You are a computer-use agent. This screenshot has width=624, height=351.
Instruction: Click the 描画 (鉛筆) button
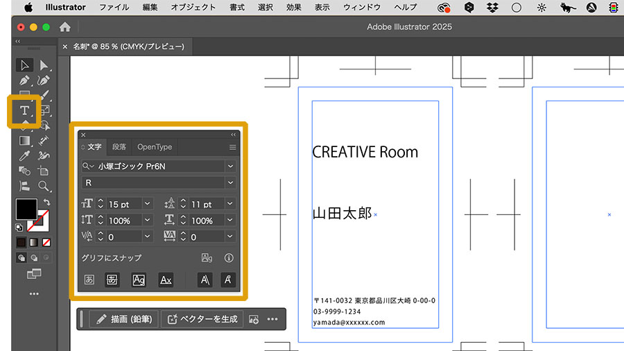[124, 319]
